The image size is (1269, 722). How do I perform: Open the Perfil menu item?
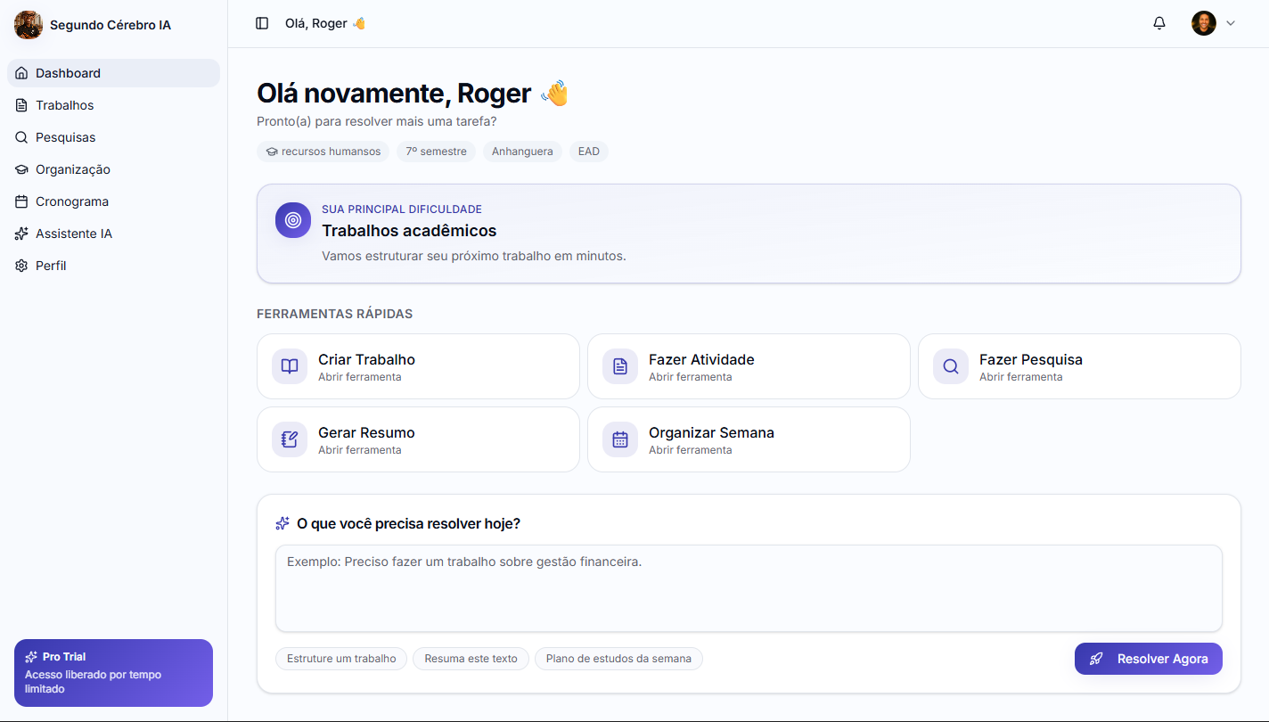point(113,266)
